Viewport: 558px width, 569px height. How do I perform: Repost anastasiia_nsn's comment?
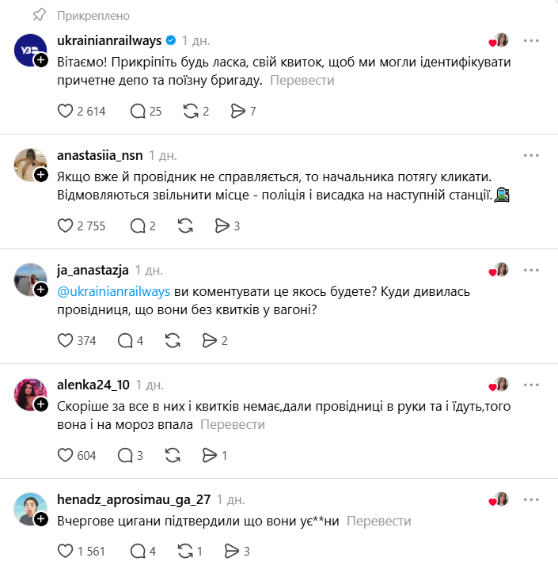point(186,226)
